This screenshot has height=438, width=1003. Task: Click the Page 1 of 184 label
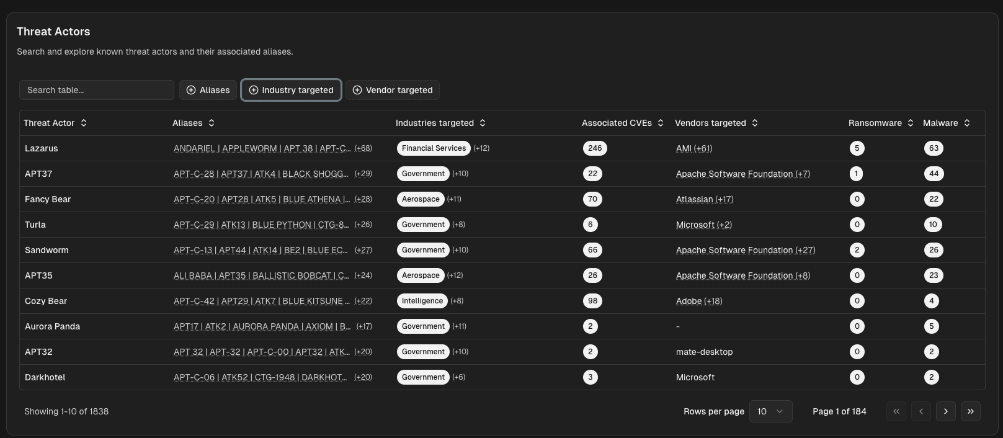coord(839,411)
